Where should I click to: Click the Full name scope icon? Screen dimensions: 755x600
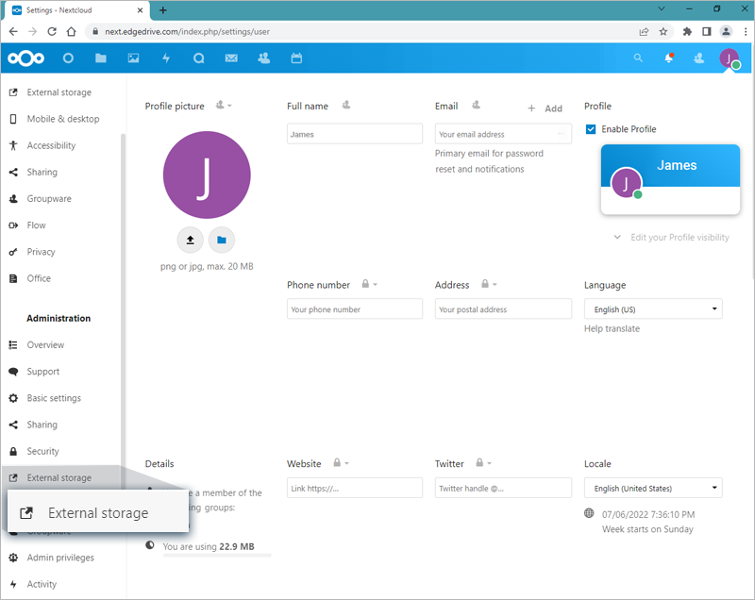point(346,105)
